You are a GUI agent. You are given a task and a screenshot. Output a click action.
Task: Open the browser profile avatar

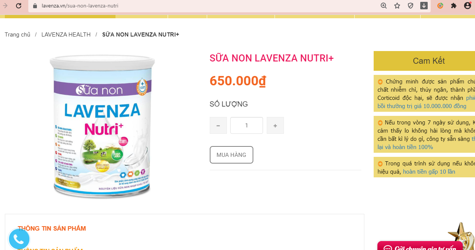pyautogui.click(x=468, y=6)
